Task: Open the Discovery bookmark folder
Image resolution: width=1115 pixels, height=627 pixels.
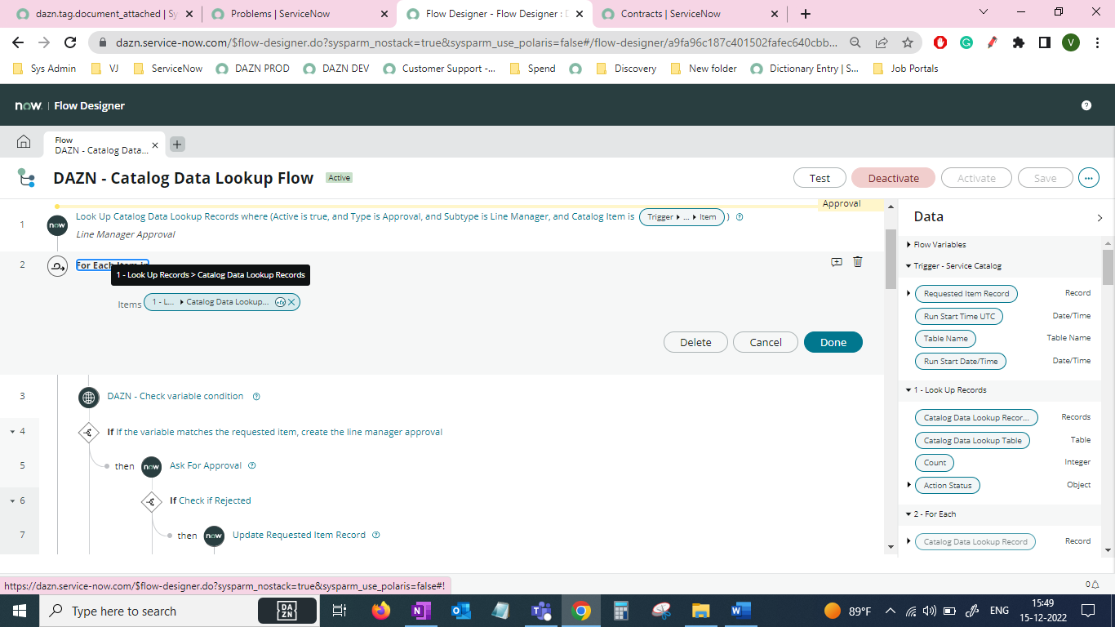Action: coord(626,69)
